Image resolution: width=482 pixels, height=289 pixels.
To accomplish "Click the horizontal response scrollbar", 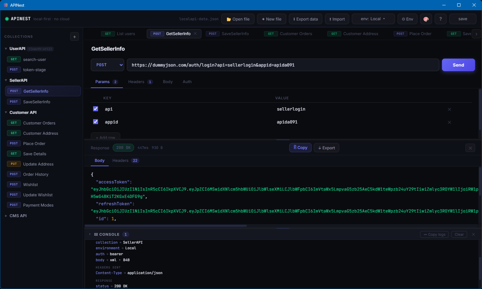I will click(x=166, y=226).
